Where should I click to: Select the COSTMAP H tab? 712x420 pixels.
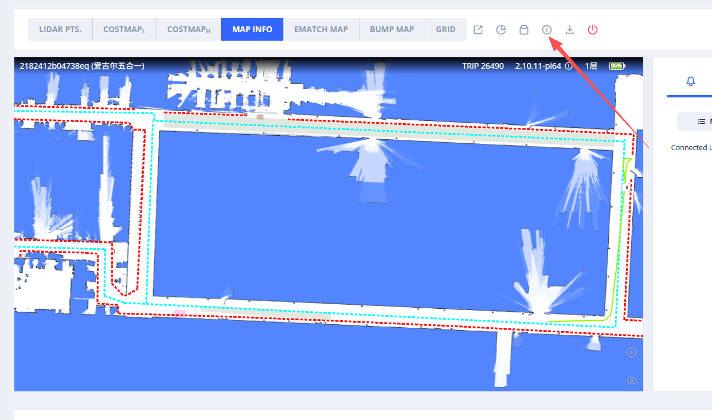(189, 29)
